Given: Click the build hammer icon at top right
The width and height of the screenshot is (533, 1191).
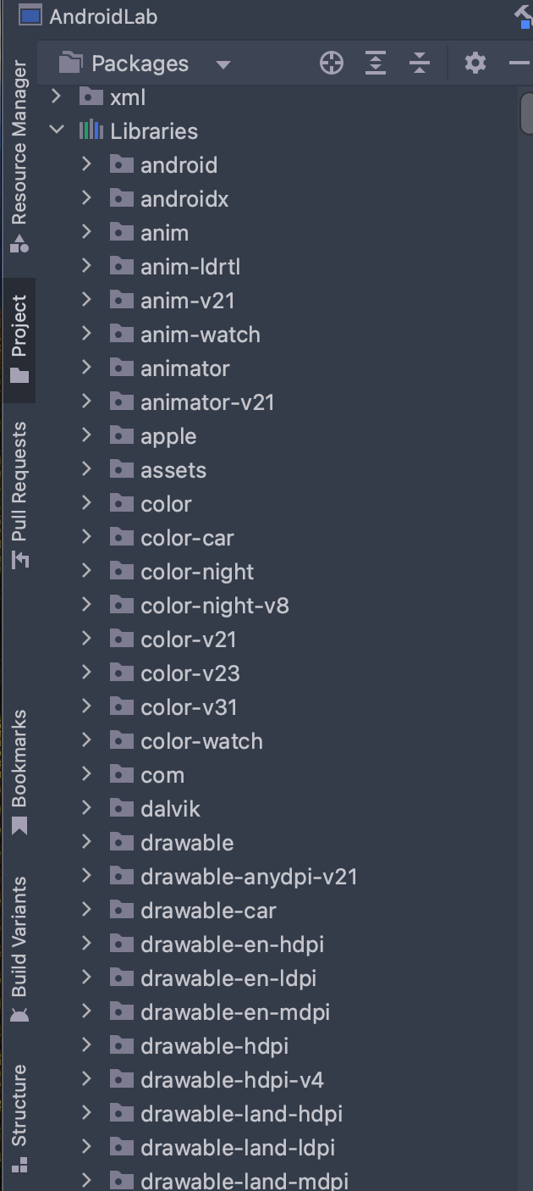Looking at the screenshot, I should click(x=524, y=16).
